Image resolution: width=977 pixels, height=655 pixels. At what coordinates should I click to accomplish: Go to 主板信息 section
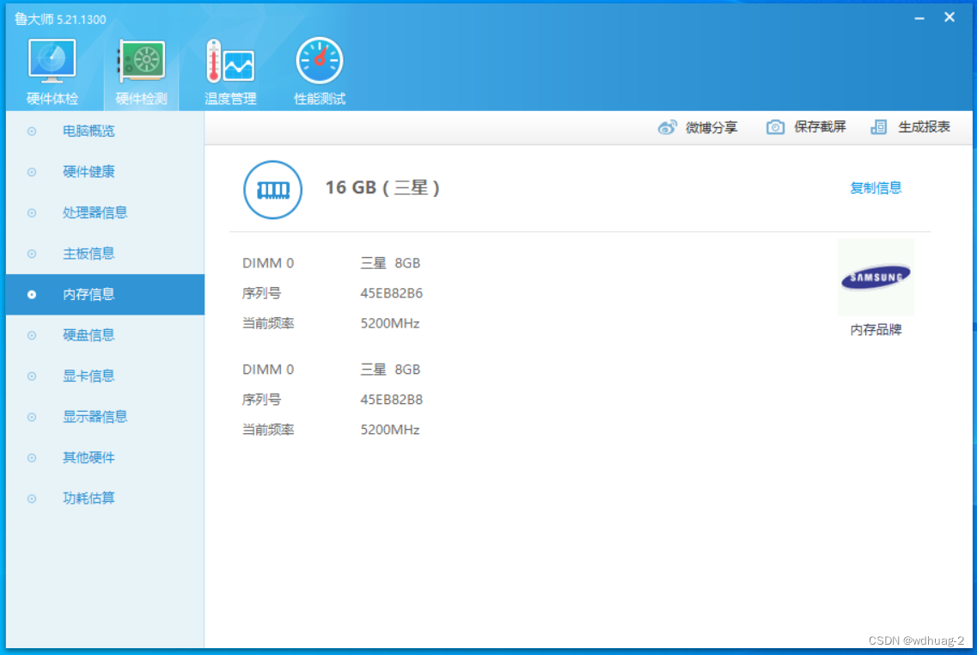(89, 253)
